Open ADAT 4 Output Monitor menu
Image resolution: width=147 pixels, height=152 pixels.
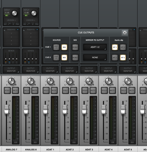click(x=108, y=70)
